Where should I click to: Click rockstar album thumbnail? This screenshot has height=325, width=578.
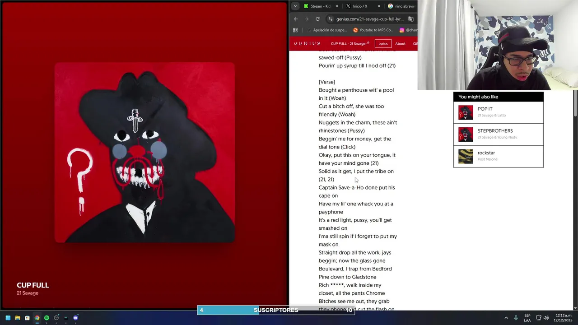click(466, 156)
